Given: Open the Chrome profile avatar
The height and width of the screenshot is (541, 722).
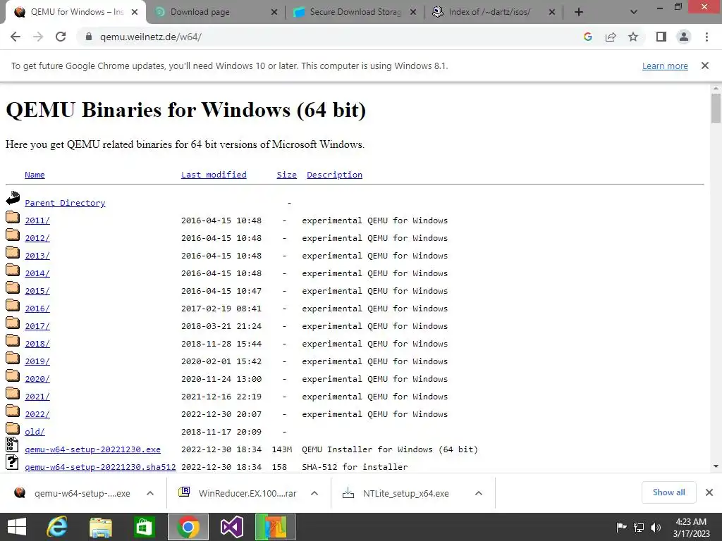Looking at the screenshot, I should pyautogui.click(x=684, y=37).
